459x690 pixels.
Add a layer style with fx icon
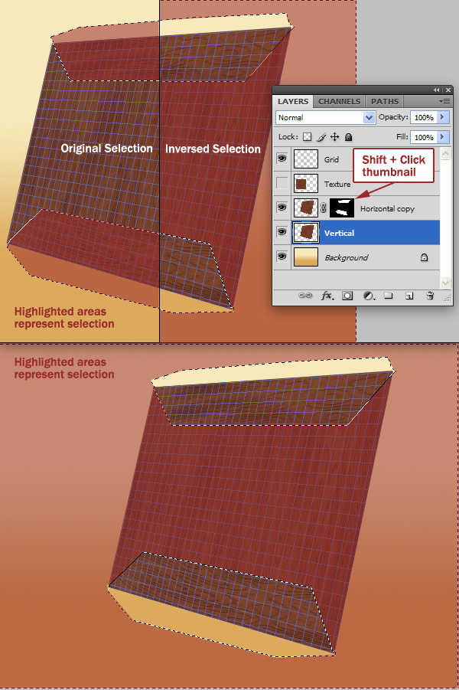(327, 296)
